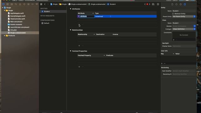Show the Data Model inspector tab
This screenshot has width=201, height=113.
185,4
